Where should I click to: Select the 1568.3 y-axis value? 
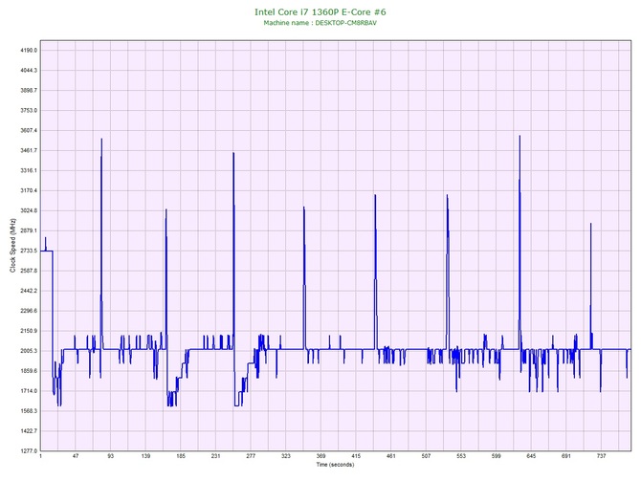pyautogui.click(x=29, y=410)
